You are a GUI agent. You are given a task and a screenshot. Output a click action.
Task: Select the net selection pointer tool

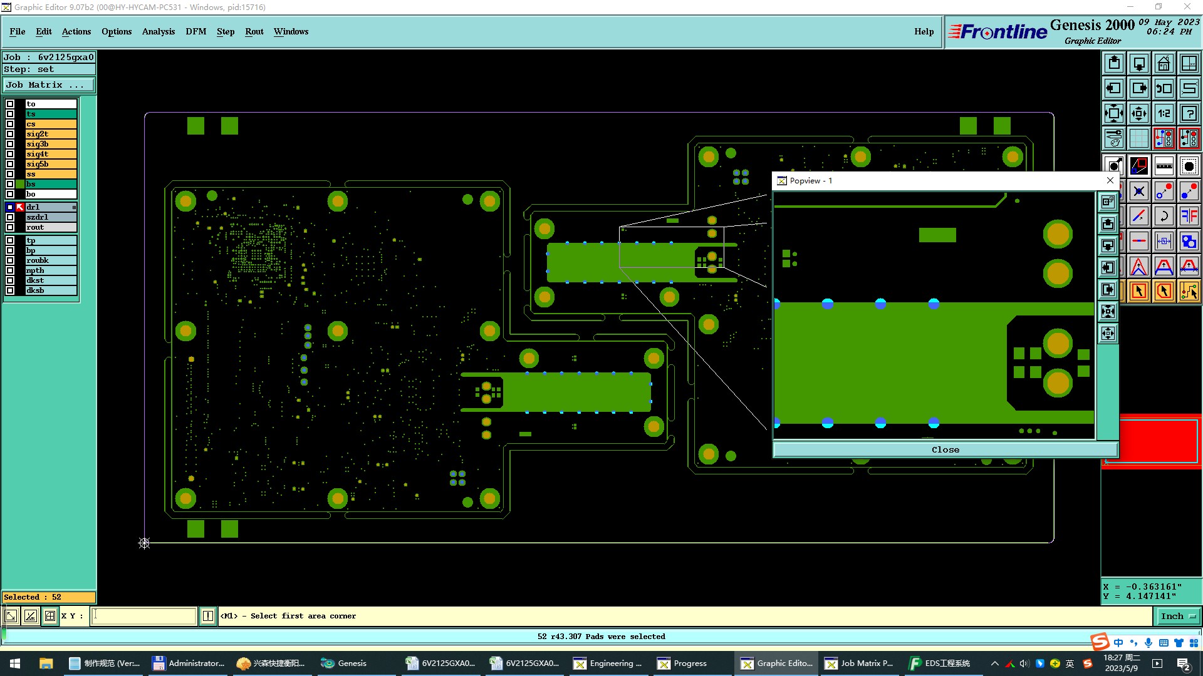(x=1189, y=291)
